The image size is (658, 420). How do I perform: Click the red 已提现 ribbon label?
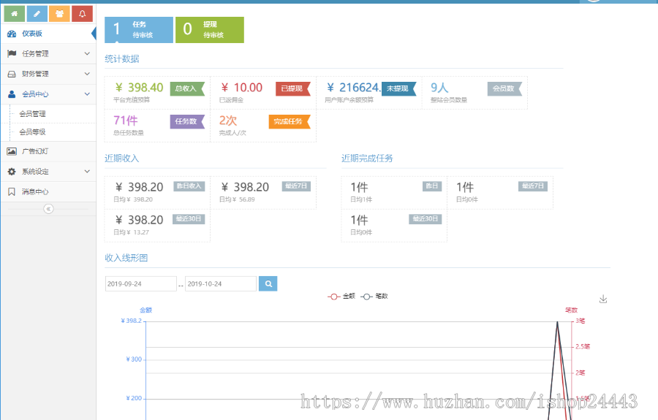pyautogui.click(x=293, y=88)
